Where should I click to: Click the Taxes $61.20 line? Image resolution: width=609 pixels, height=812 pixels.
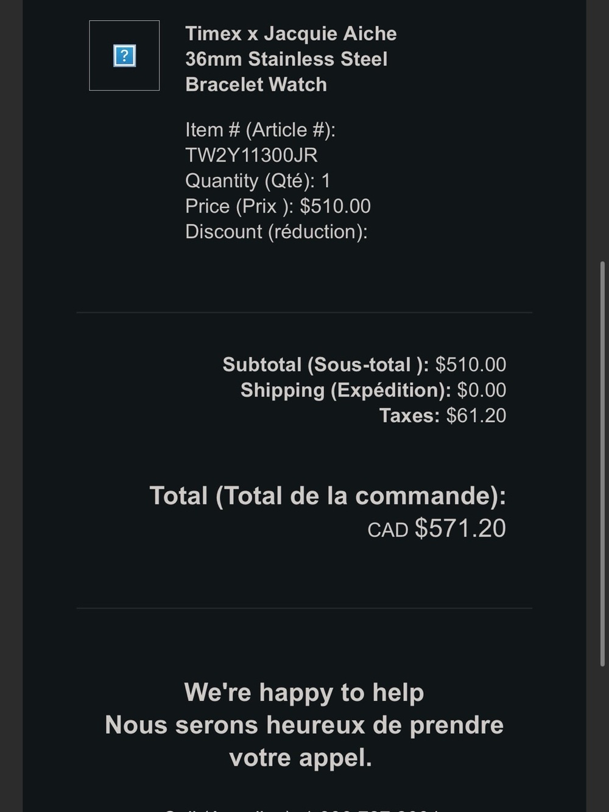tap(443, 416)
